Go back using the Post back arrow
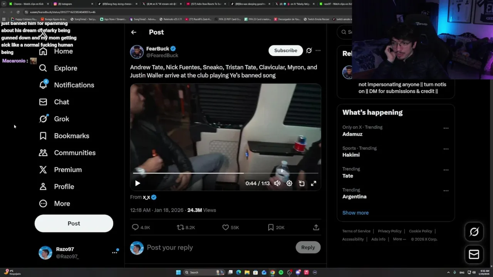The width and height of the screenshot is (493, 277). pyautogui.click(x=134, y=32)
